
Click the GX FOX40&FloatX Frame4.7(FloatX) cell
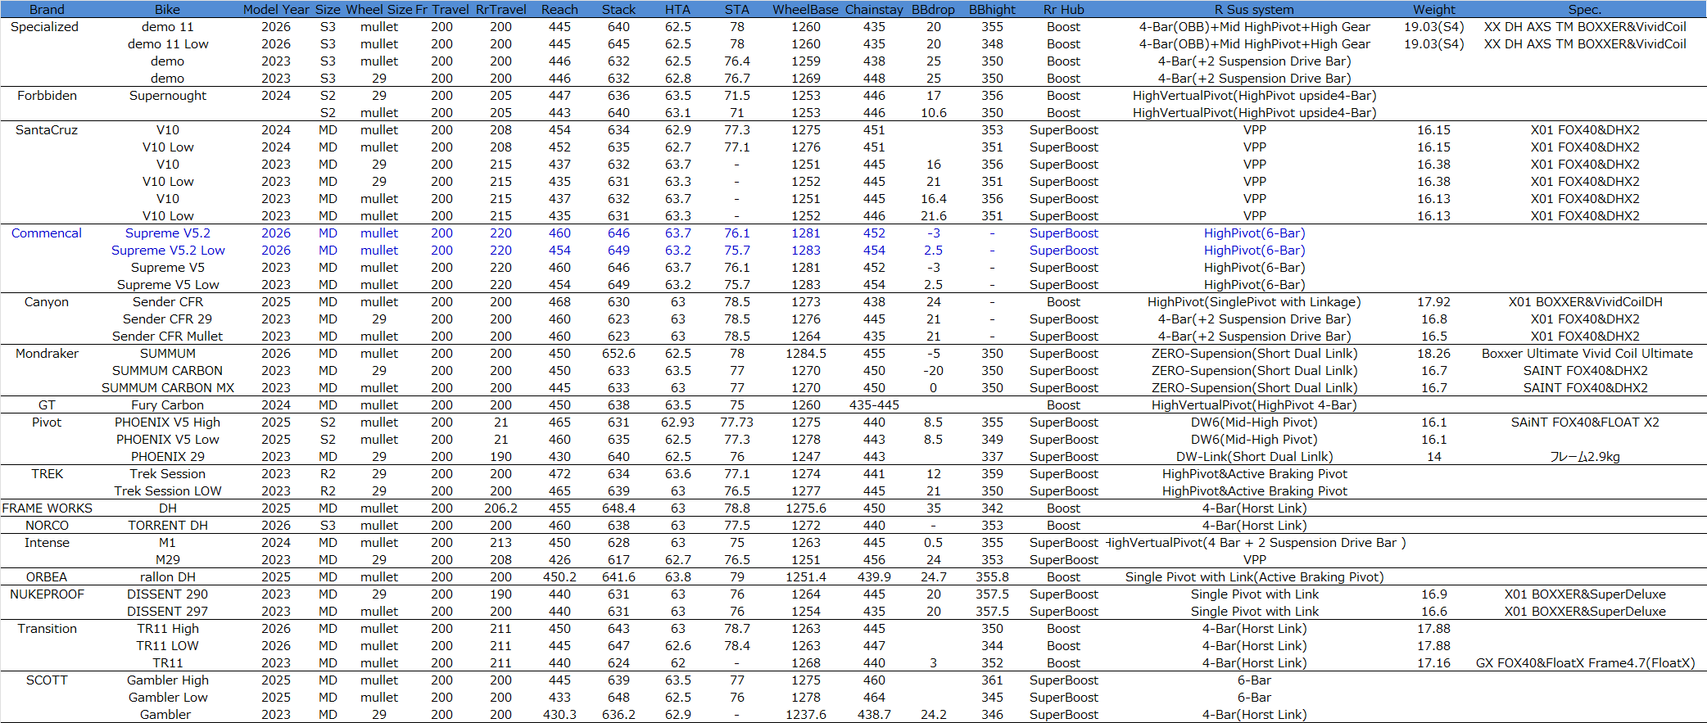coord(1585,663)
